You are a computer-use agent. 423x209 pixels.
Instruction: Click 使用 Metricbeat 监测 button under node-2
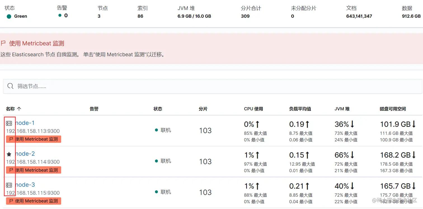pyautogui.click(x=33, y=170)
